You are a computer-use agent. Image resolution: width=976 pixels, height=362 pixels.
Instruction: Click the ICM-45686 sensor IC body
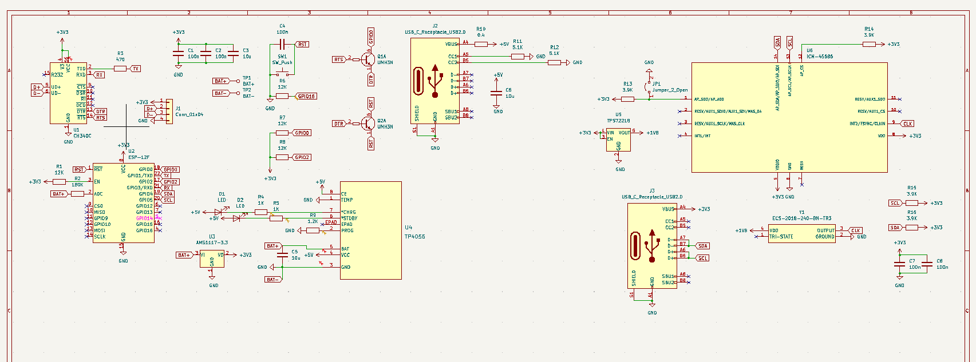789,117
